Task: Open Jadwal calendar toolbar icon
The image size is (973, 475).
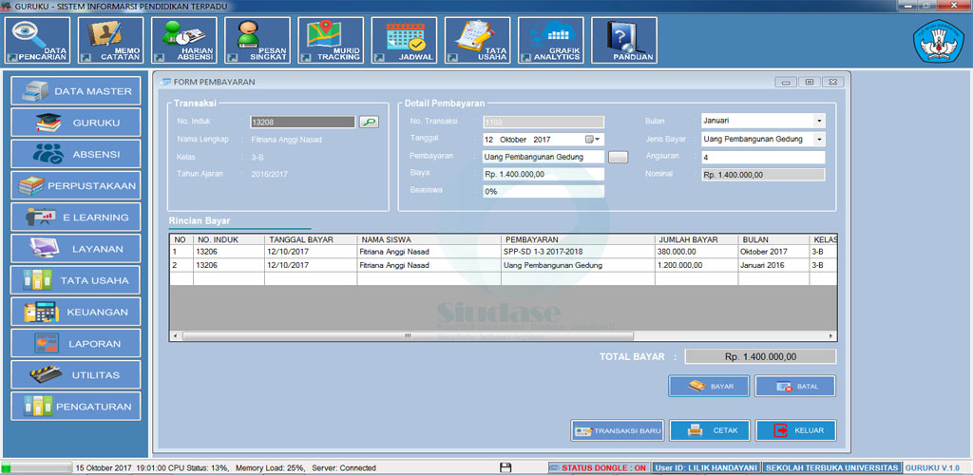Action: pos(404,40)
